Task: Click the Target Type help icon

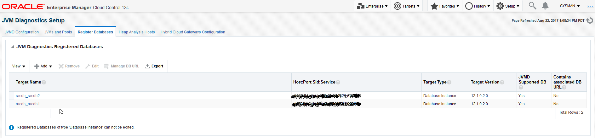Action: tap(449, 82)
